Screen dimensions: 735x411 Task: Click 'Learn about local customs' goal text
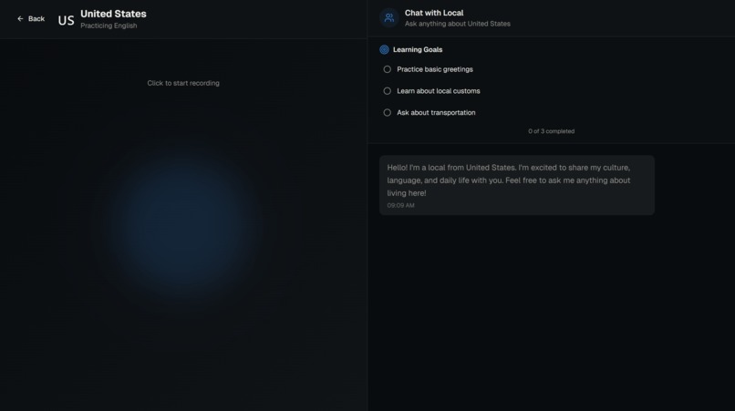(439, 91)
